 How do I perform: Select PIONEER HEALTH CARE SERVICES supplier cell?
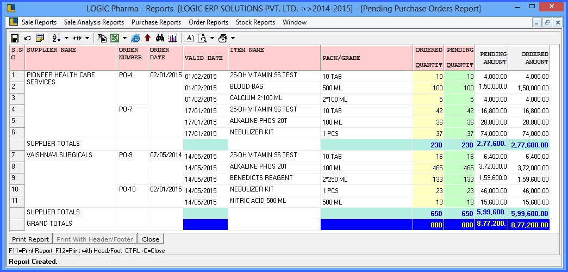[x=71, y=105]
